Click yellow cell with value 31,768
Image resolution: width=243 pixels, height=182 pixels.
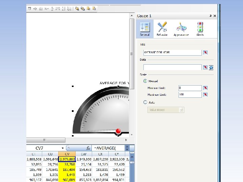click(x=67, y=164)
